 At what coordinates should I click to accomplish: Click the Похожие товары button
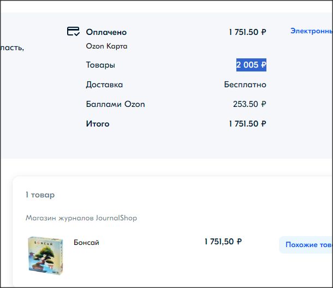click(308, 245)
